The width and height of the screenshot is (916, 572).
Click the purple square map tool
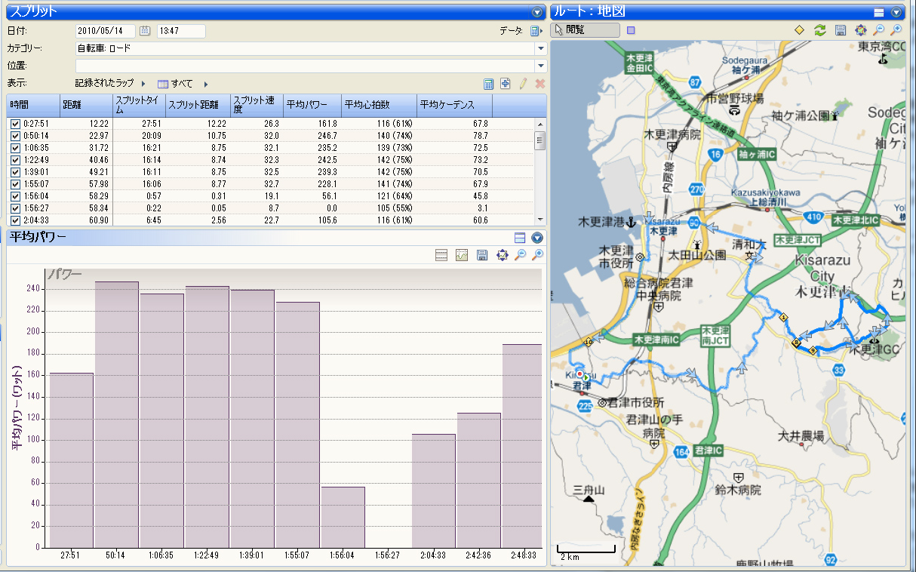[631, 30]
